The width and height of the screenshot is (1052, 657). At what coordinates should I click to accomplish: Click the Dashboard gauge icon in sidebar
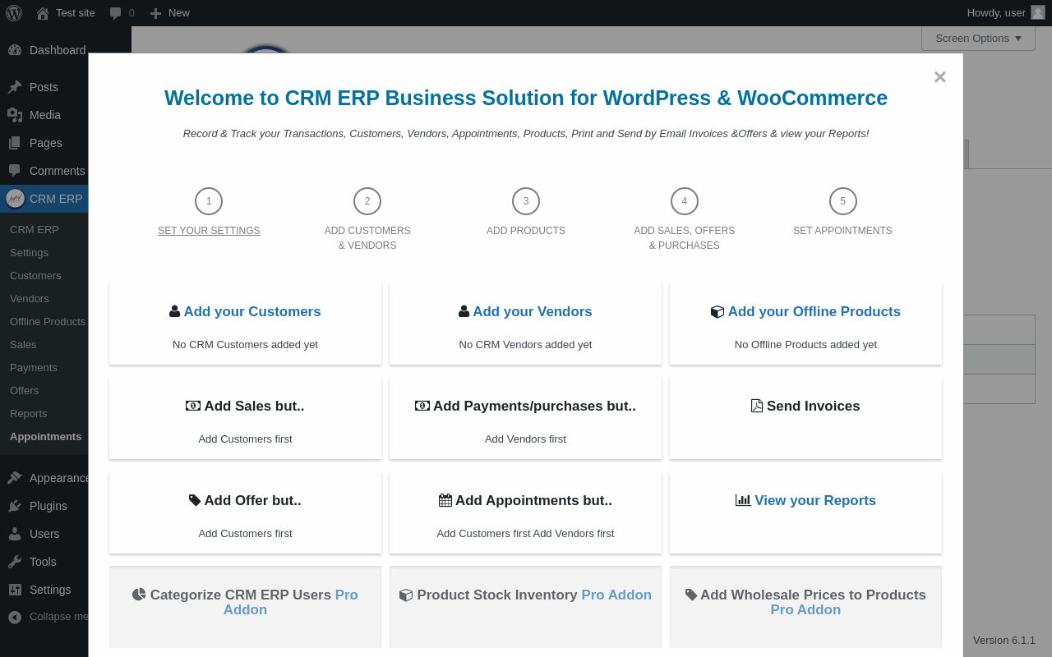[15, 50]
